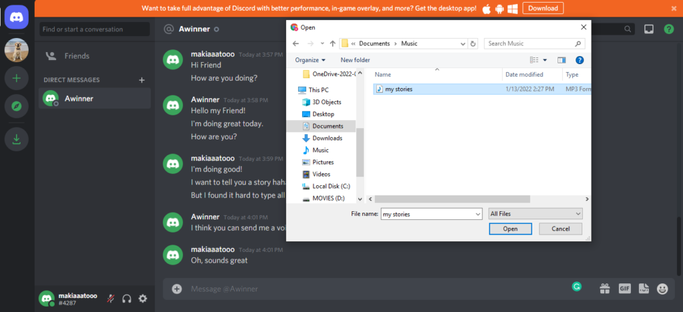Create a New folder
The width and height of the screenshot is (683, 312).
[x=355, y=60]
